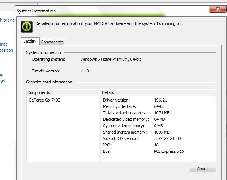Viewport: 227px width, 180px height.
Task: Select Shared system memory 1007 MB value
Action: click(x=162, y=132)
